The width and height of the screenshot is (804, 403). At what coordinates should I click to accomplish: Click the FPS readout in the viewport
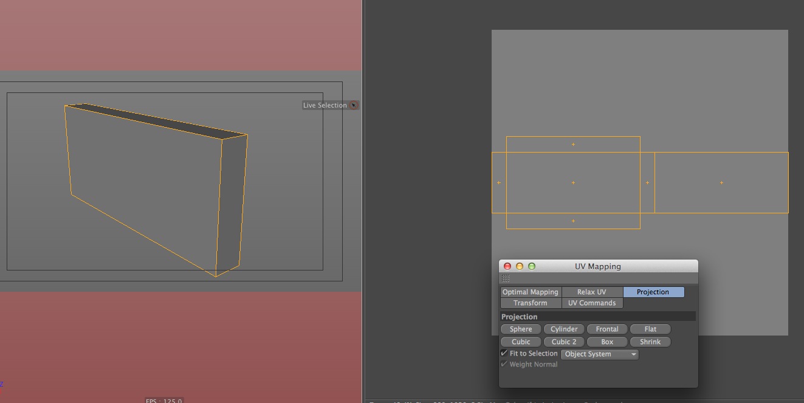[163, 401]
